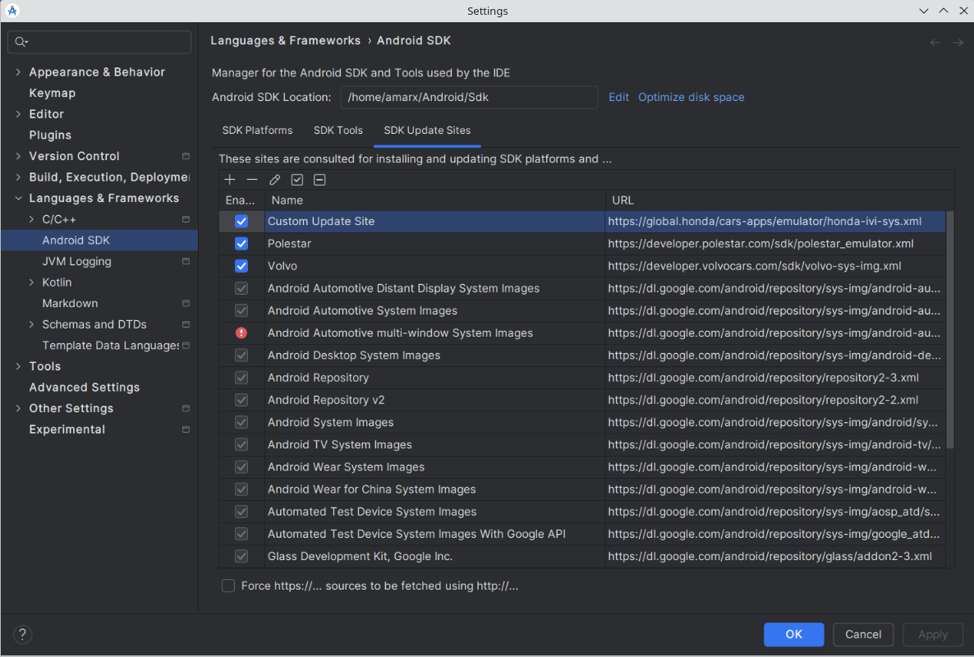Select the Android Wear System Images row
This screenshot has width=974, height=657.
pyautogui.click(x=582, y=467)
